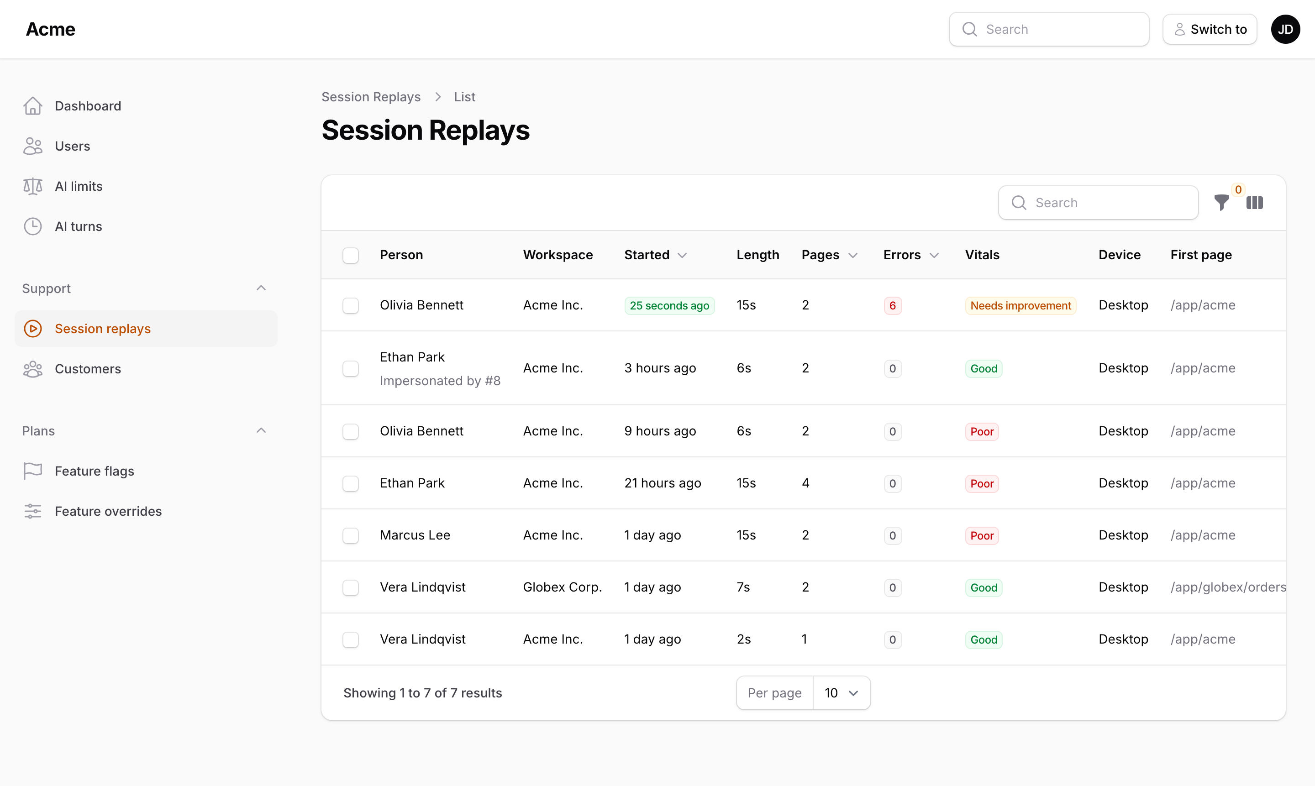Focus the top global Search field
Viewport: 1315px width, 786px height.
(x=1048, y=29)
